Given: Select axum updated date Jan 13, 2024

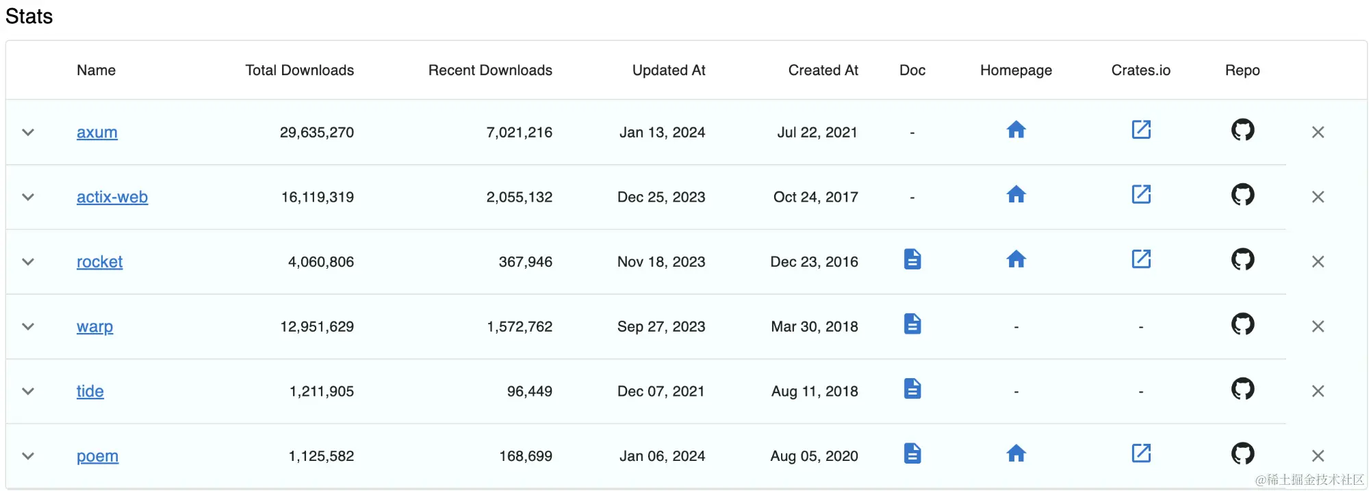Looking at the screenshot, I should coord(662,133).
